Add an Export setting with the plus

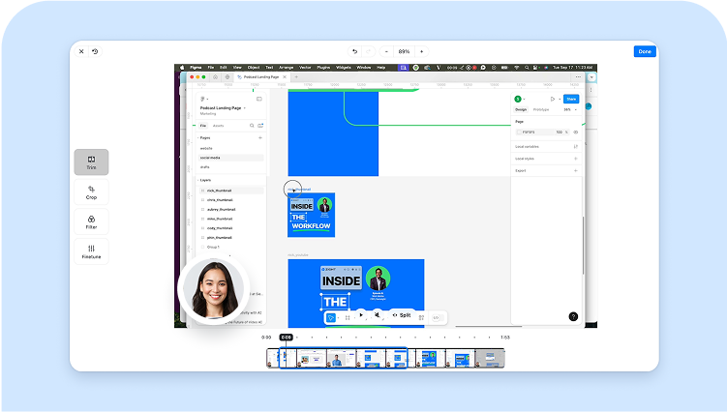(x=575, y=170)
